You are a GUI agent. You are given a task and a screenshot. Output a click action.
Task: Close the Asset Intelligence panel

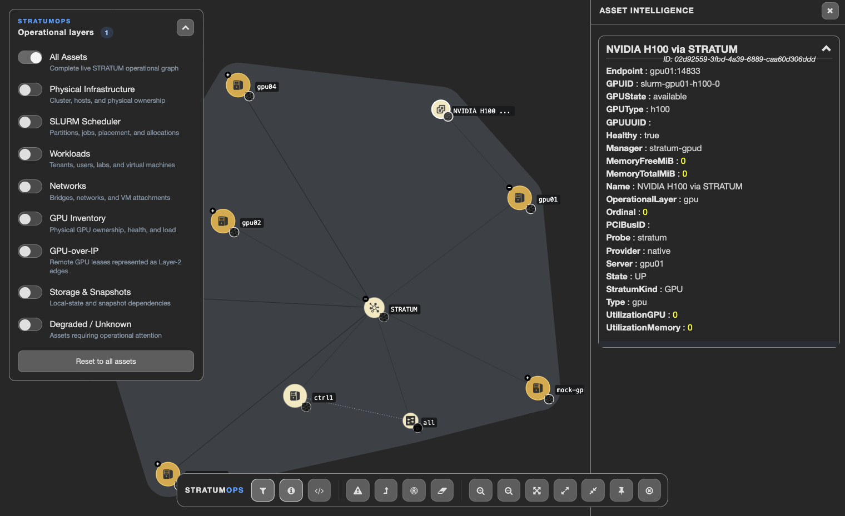coord(830,11)
